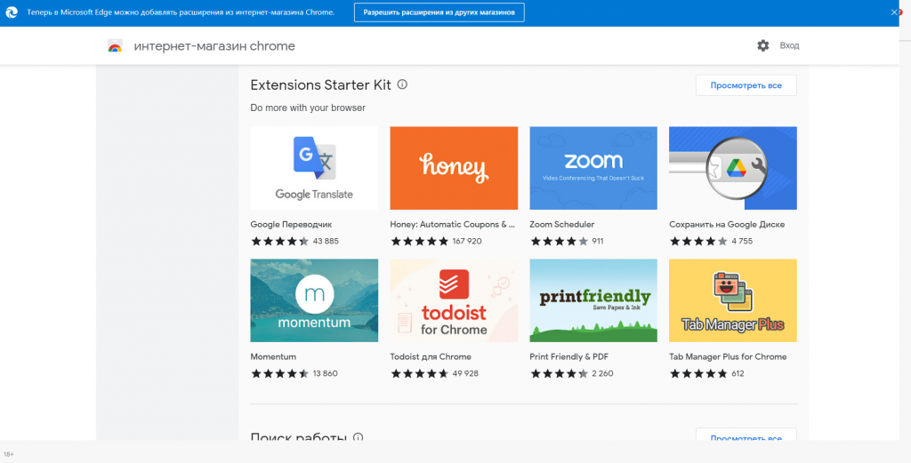Open the Honey coupons extension tile
This screenshot has width=911, height=463.
[x=454, y=167]
